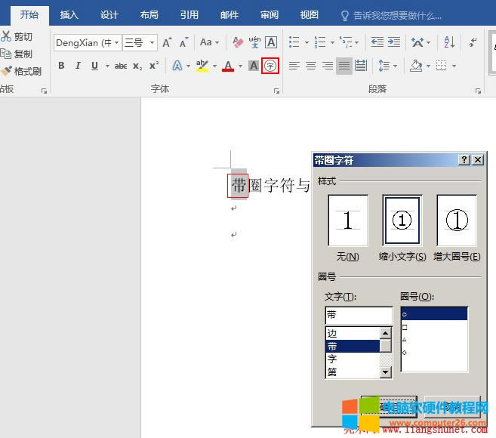Center-align the paragraph text

point(310,66)
